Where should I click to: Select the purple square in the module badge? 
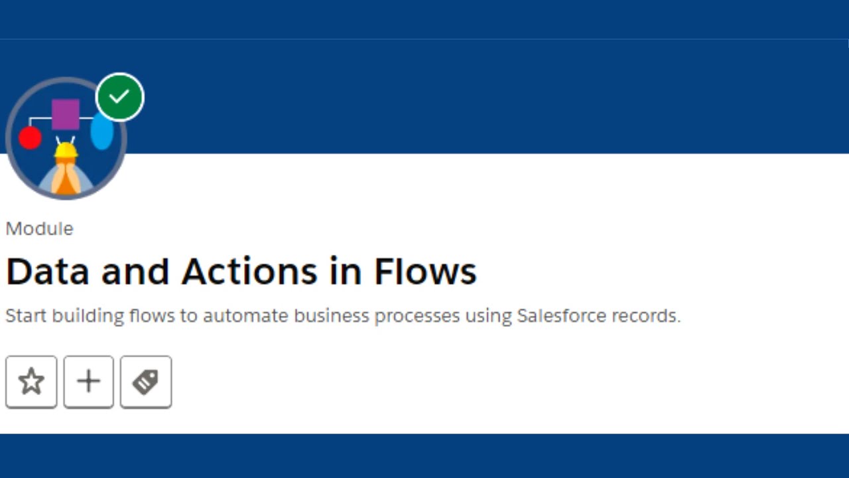(66, 114)
